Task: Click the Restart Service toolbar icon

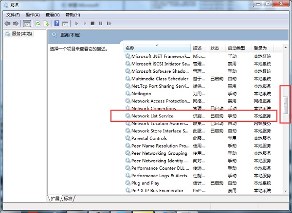Action: pyautogui.click(x=108, y=23)
